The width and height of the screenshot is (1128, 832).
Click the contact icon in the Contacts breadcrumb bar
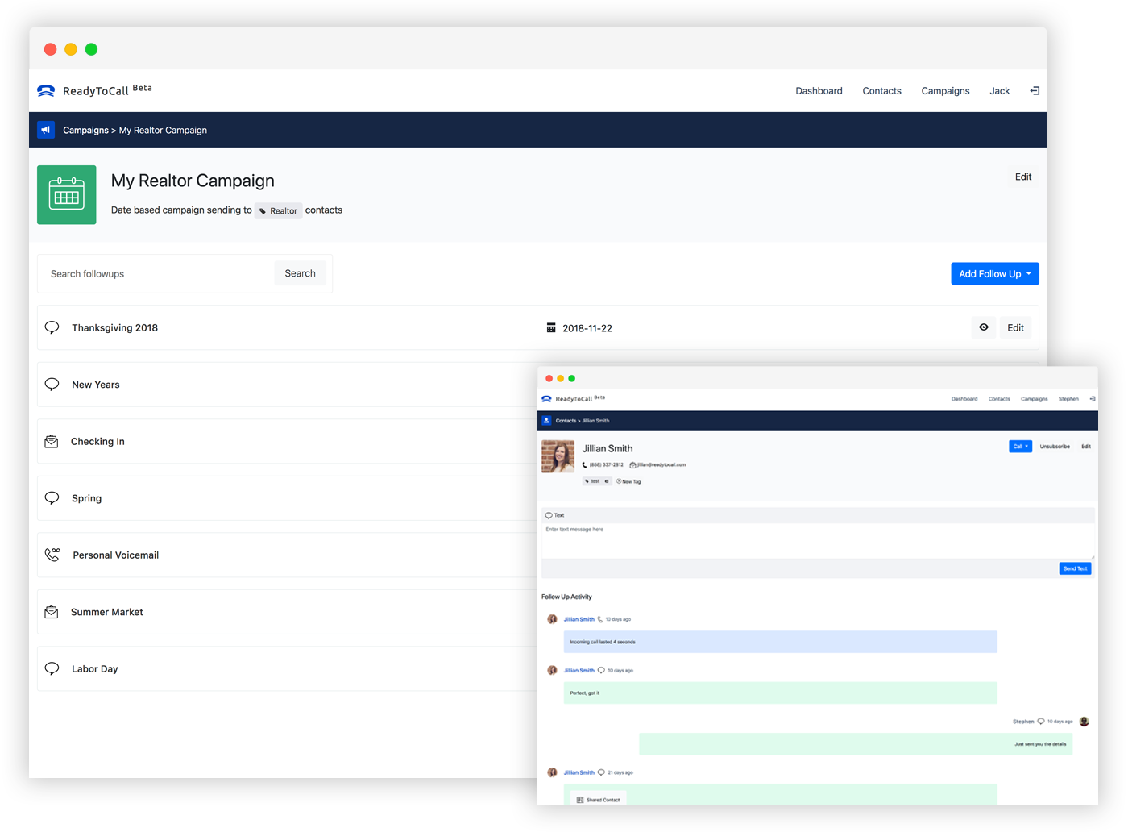click(546, 421)
